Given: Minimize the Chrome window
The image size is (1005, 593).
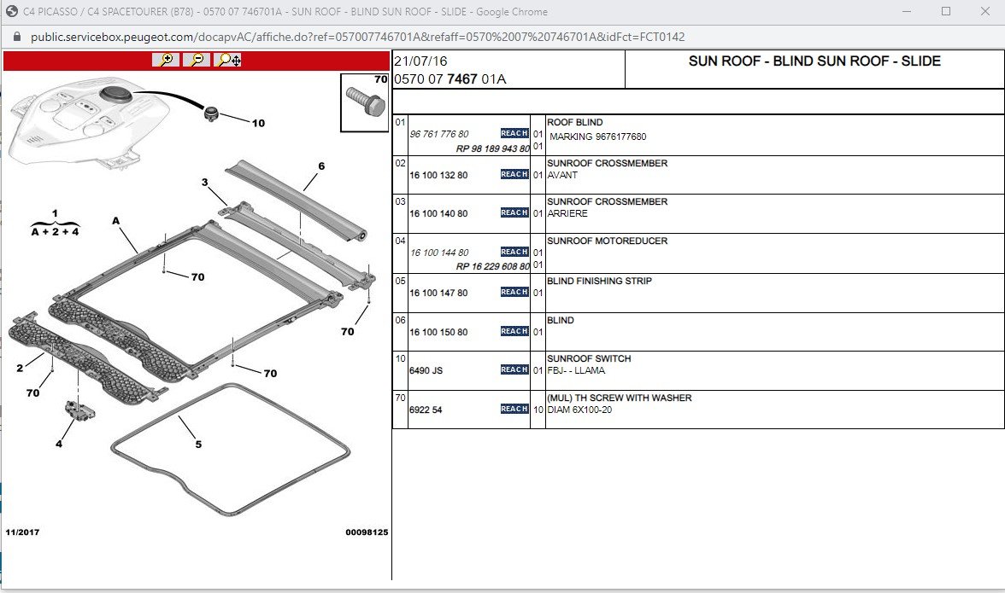Looking at the screenshot, I should pyautogui.click(x=907, y=11).
